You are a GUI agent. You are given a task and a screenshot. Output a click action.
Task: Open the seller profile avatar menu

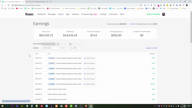163,14
